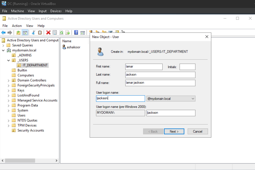Image resolution: width=255 pixels, height=170 pixels.
Task: Expand the TPM Devices node
Action: pos(8,126)
